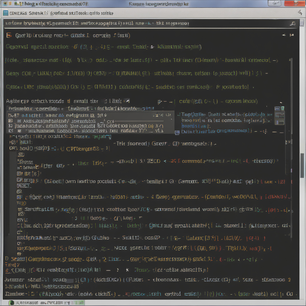Image resolution: width=306 pixels, height=306 pixels.
Task: Click the vertical scrollbar thumb on right edge
Action: click(x=302, y=165)
